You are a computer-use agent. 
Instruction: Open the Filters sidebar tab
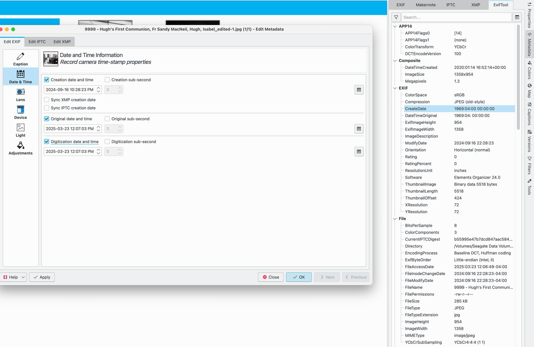pos(529,165)
